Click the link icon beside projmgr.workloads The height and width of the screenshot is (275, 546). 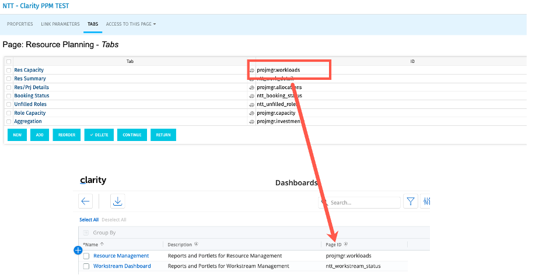(252, 70)
